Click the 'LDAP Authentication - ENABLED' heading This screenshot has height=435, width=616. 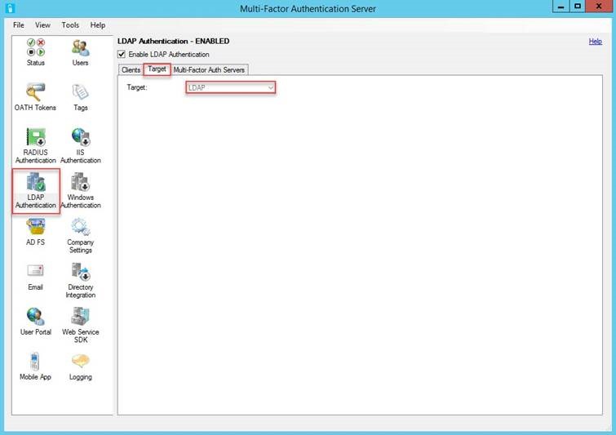[173, 42]
